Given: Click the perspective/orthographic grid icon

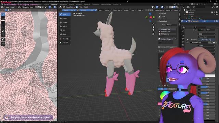Looking at the screenshot, I should click(153, 34).
